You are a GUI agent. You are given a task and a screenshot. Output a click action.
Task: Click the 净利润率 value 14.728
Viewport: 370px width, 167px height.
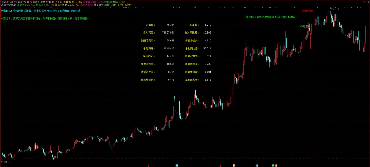click(x=170, y=56)
